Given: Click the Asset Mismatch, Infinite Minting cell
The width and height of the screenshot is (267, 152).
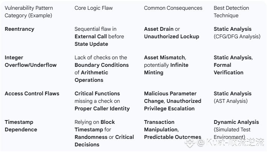Looking at the screenshot, I should tap(166, 65).
